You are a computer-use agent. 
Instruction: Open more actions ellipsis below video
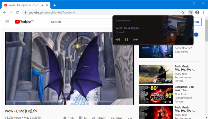(130, 118)
